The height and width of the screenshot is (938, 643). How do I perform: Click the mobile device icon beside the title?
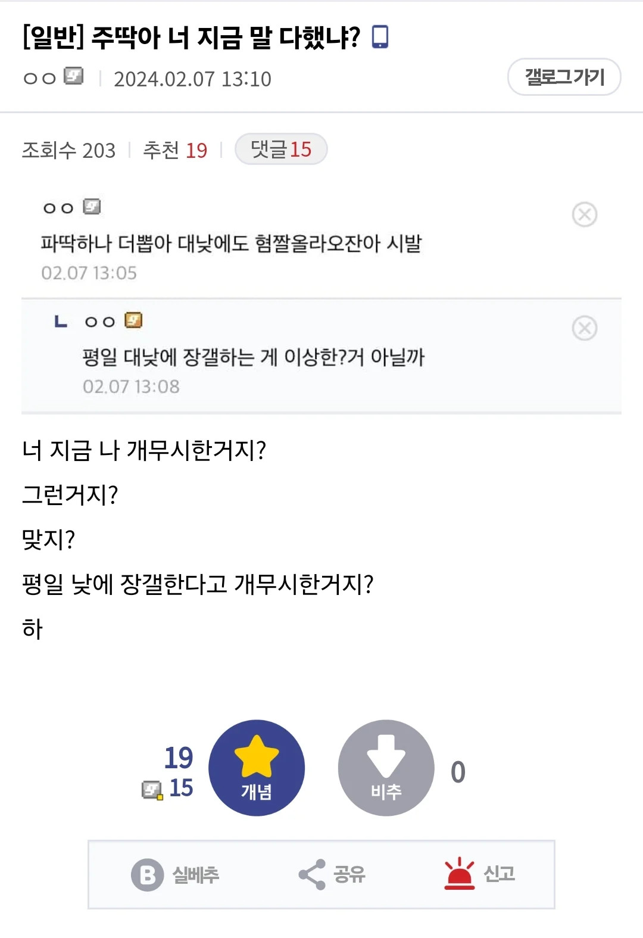pos(380,37)
